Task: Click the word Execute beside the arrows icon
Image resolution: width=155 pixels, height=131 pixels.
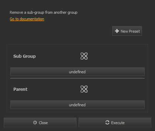Action: click(118, 123)
